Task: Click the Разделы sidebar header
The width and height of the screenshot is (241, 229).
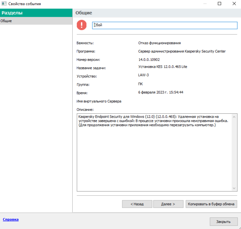Action: coord(36,13)
